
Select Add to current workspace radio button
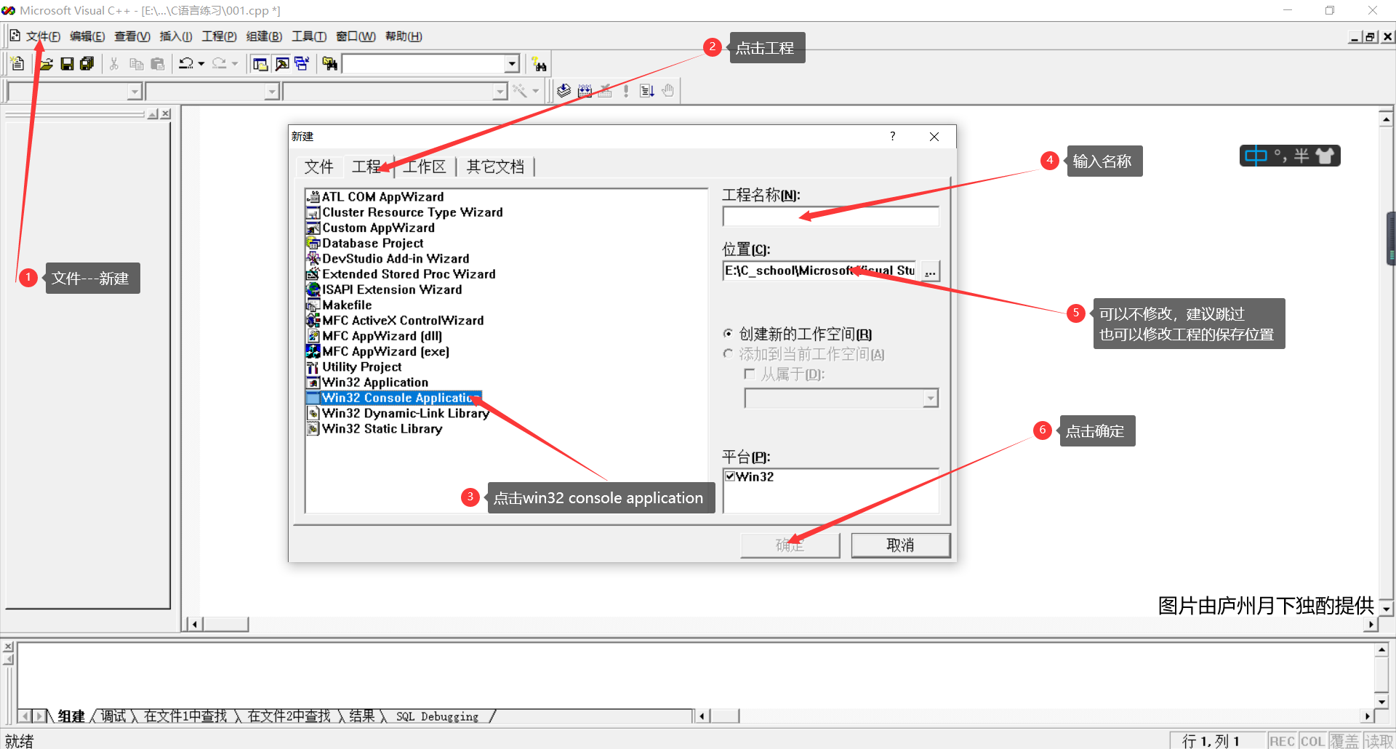tap(728, 354)
